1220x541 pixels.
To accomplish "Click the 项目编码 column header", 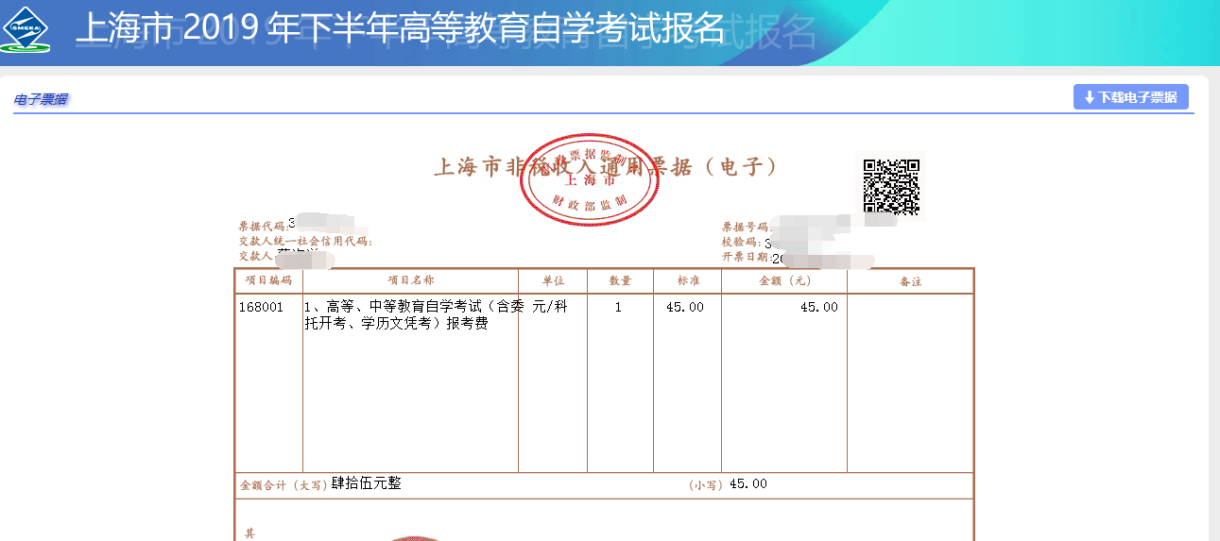I will click(268, 280).
